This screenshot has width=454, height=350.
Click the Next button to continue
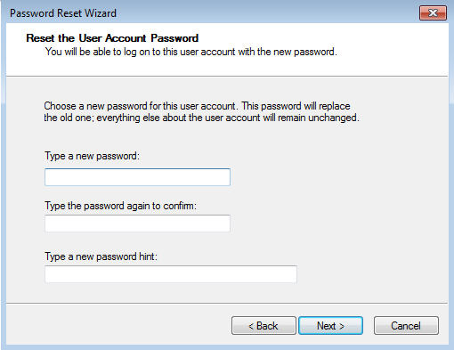click(x=330, y=326)
